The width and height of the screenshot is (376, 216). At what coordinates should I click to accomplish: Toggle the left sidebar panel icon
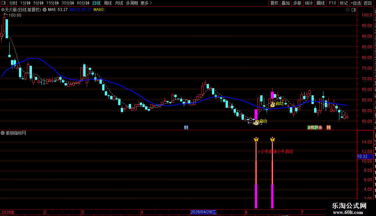tap(4, 3)
